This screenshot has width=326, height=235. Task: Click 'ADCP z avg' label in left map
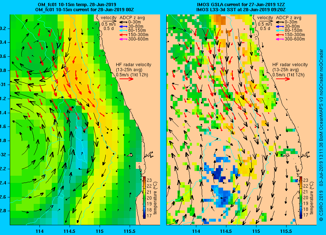click(x=132, y=18)
